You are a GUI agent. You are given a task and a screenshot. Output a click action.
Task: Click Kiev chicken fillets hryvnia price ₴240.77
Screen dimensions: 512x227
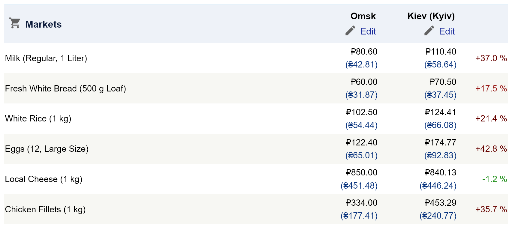pos(438,216)
